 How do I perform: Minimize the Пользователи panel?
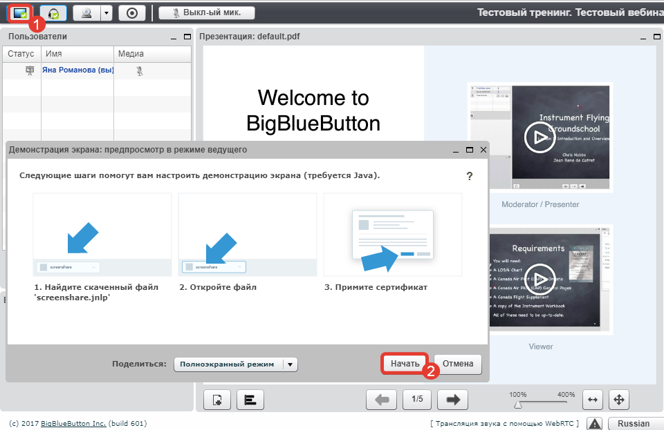point(174,37)
